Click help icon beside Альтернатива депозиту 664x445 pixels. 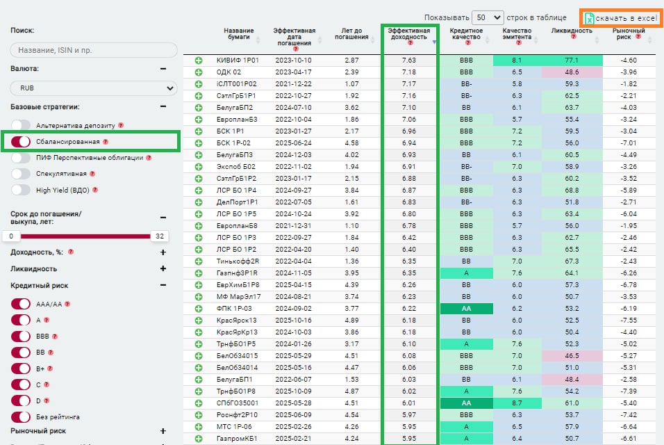click(x=121, y=125)
